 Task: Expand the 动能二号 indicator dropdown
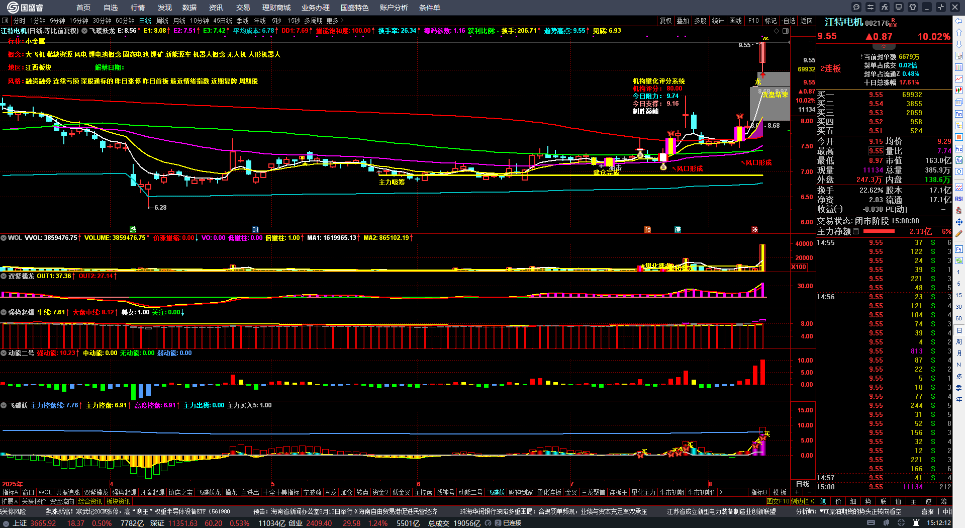(x=4, y=353)
